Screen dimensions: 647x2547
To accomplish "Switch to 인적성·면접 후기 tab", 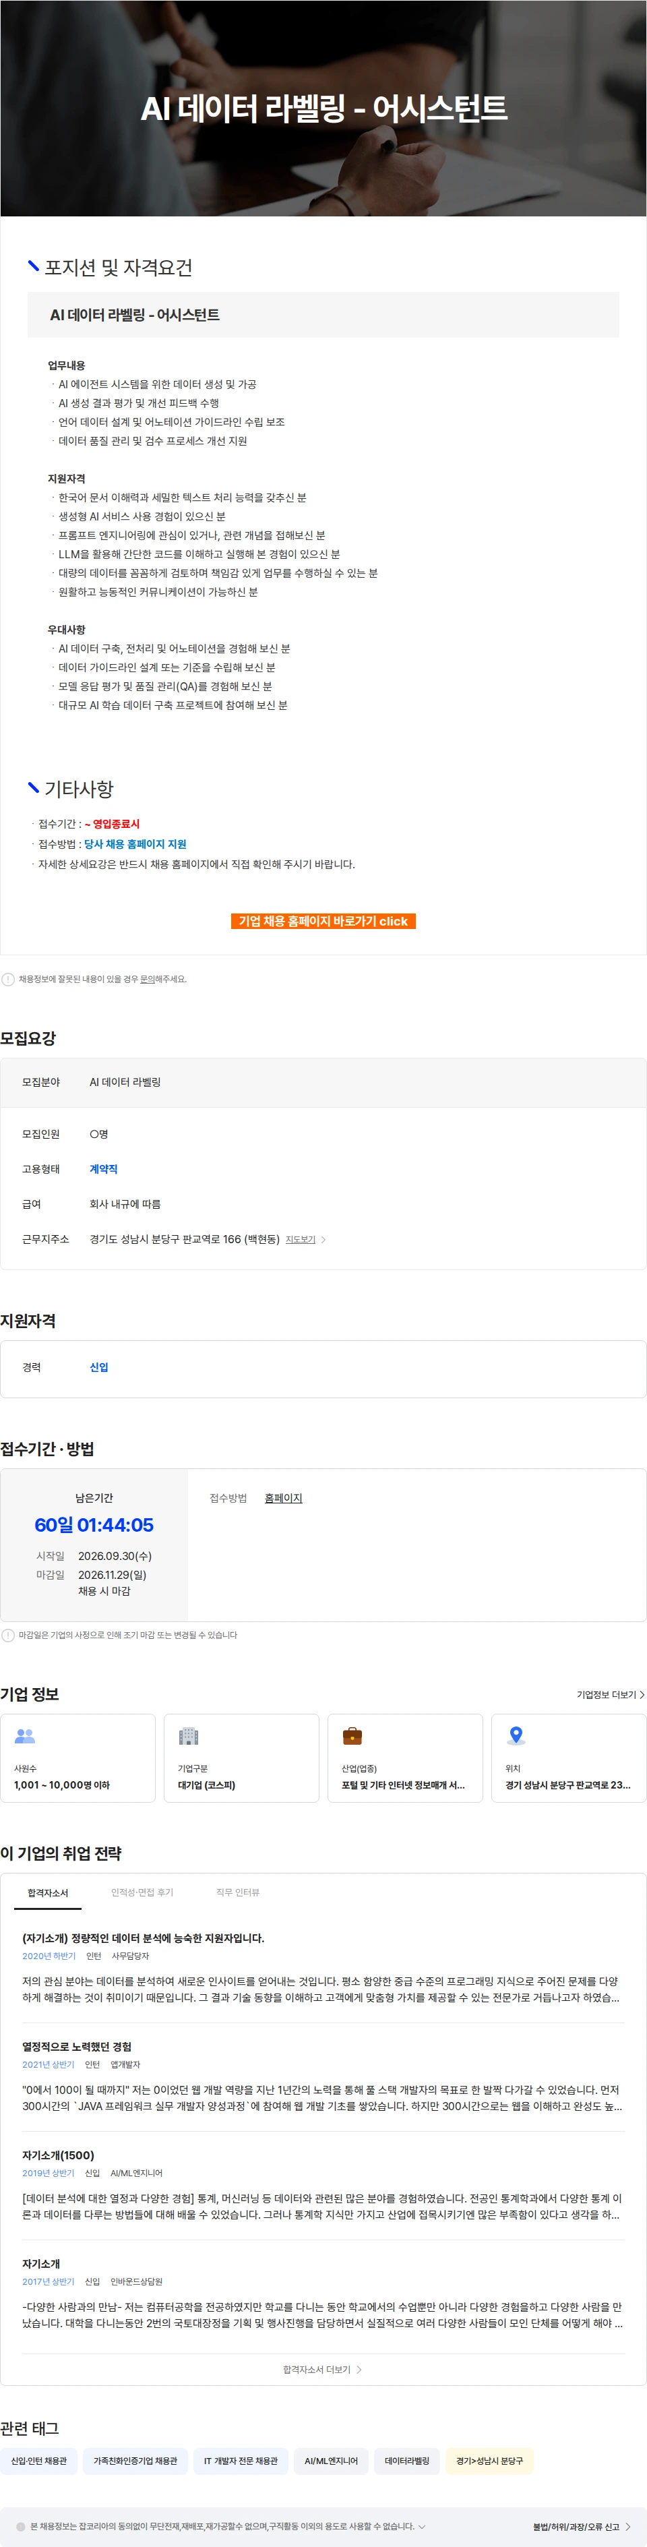I will pyautogui.click(x=142, y=1892).
